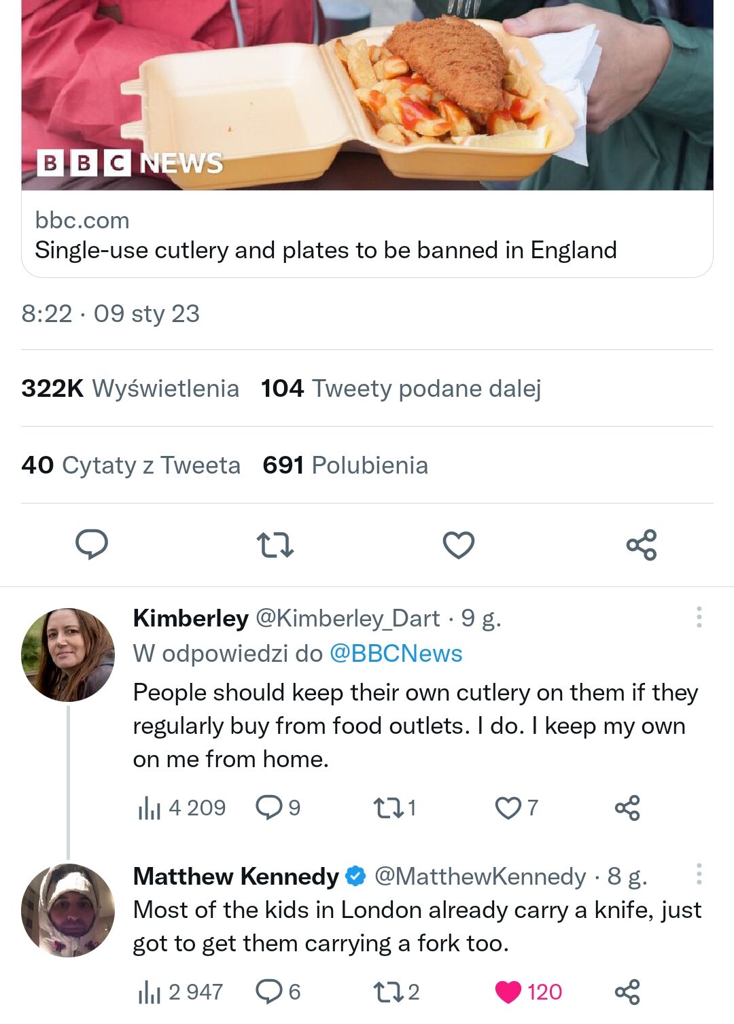Open reply icon on Kimberley's comment

coord(269,807)
